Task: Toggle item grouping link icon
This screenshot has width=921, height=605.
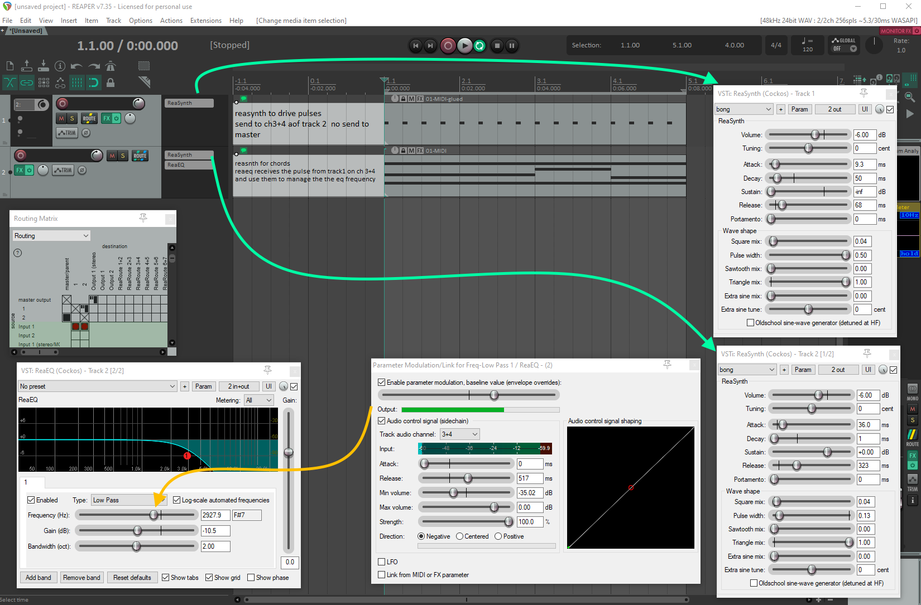Action: pos(27,83)
